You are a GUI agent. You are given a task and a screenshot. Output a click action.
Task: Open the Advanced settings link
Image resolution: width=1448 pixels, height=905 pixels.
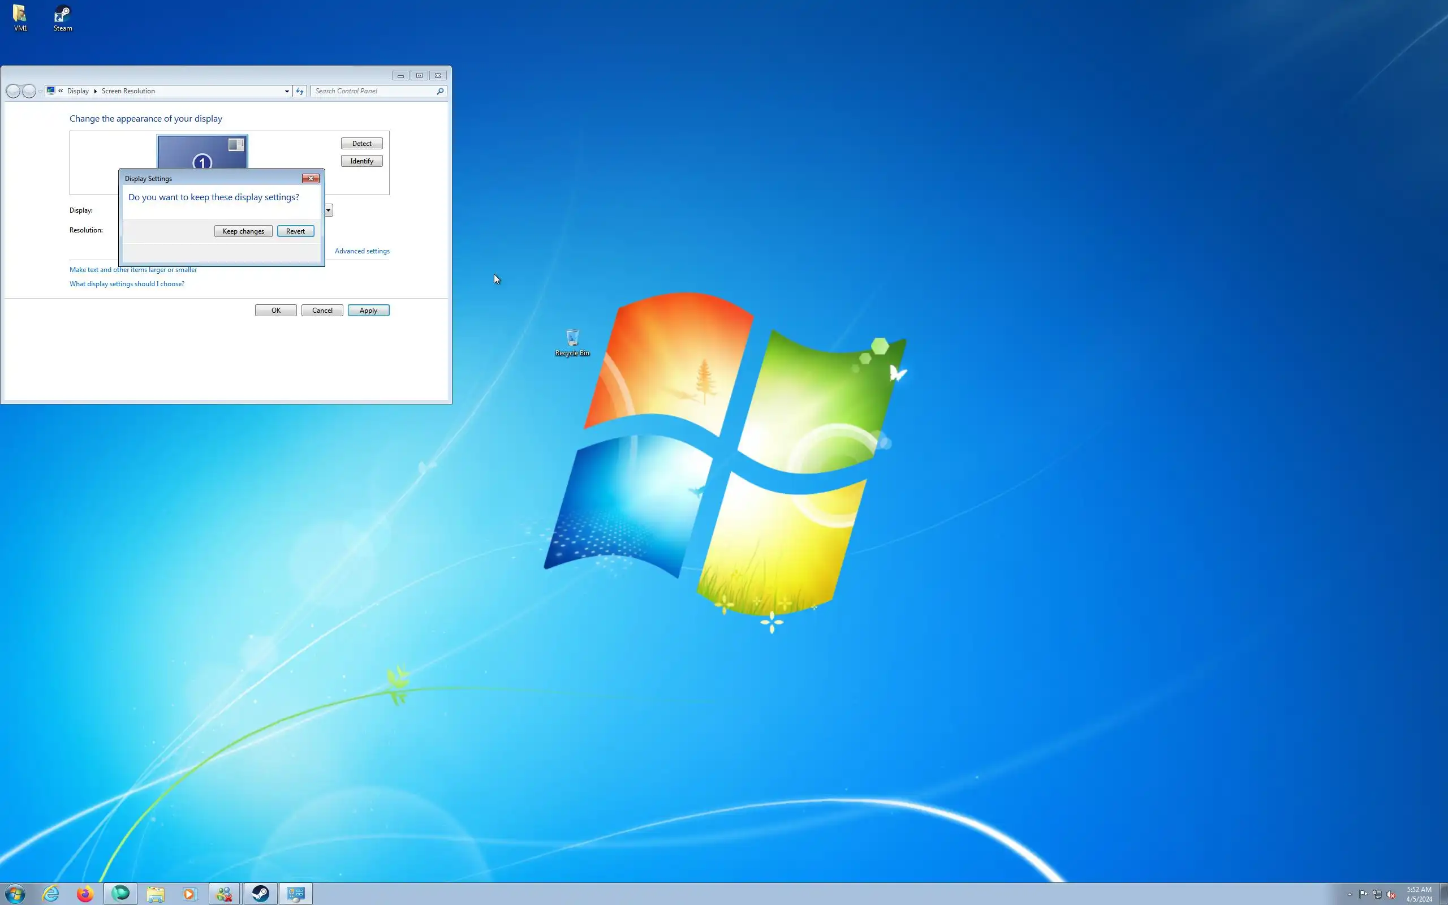(362, 251)
